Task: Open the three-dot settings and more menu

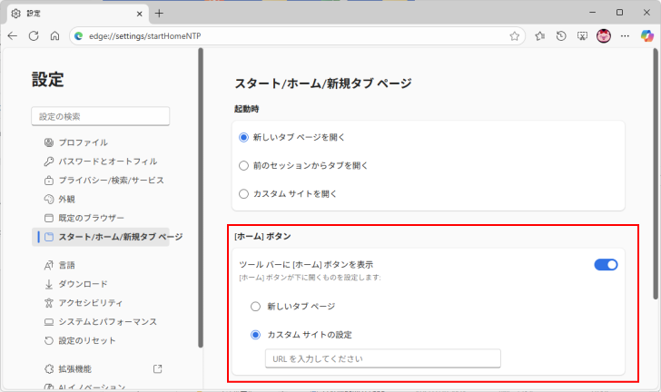Action: pyautogui.click(x=625, y=36)
